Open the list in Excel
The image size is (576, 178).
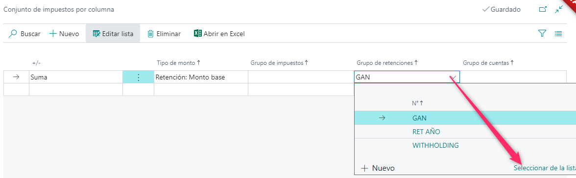pos(219,34)
